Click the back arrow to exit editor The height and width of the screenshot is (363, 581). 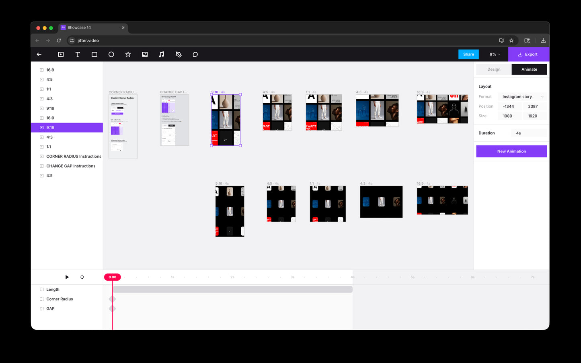pos(39,54)
